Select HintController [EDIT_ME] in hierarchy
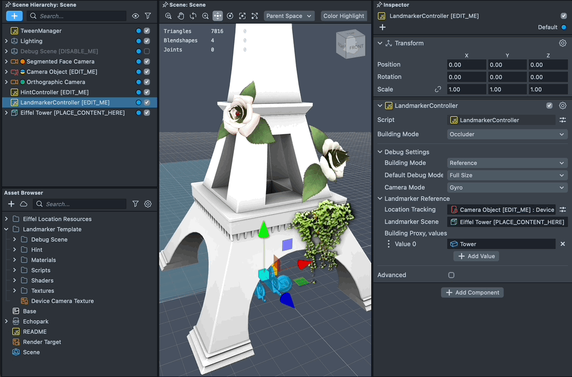This screenshot has width=572, height=377. (54, 92)
